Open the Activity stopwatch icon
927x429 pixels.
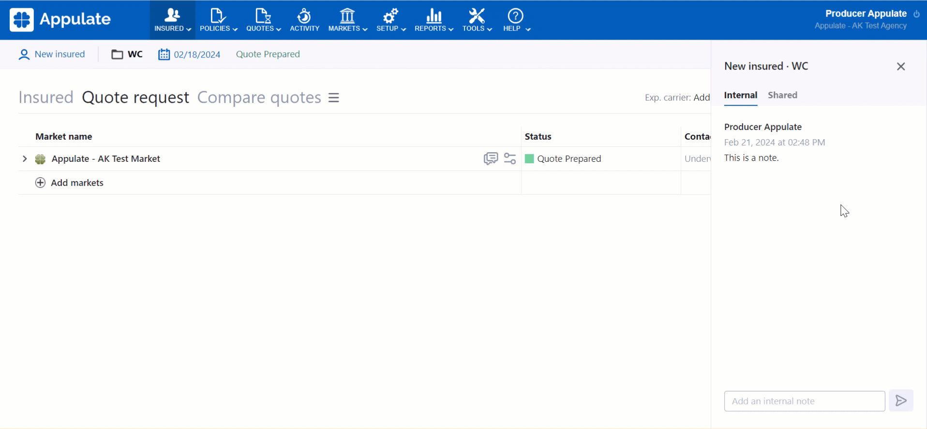click(x=304, y=16)
